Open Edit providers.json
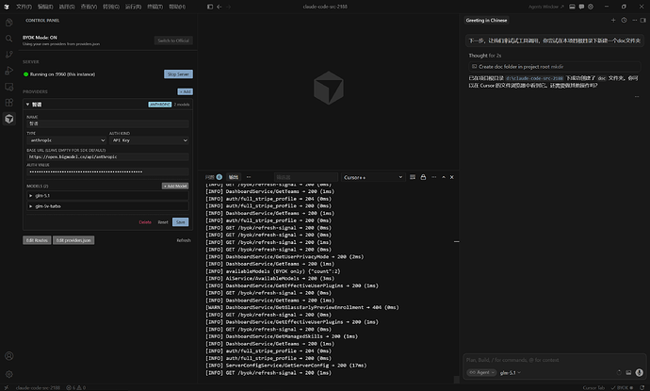 point(73,240)
